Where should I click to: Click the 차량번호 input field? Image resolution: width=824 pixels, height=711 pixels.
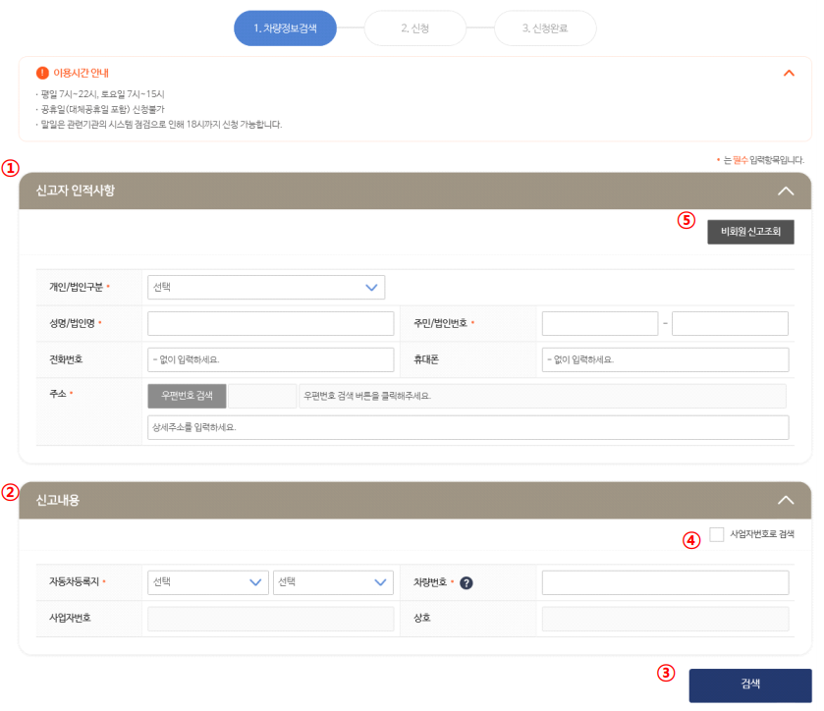pyautogui.click(x=665, y=582)
